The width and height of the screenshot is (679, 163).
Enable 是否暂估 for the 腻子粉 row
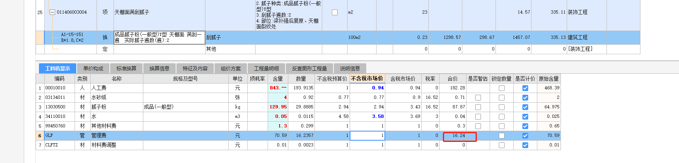click(x=478, y=107)
